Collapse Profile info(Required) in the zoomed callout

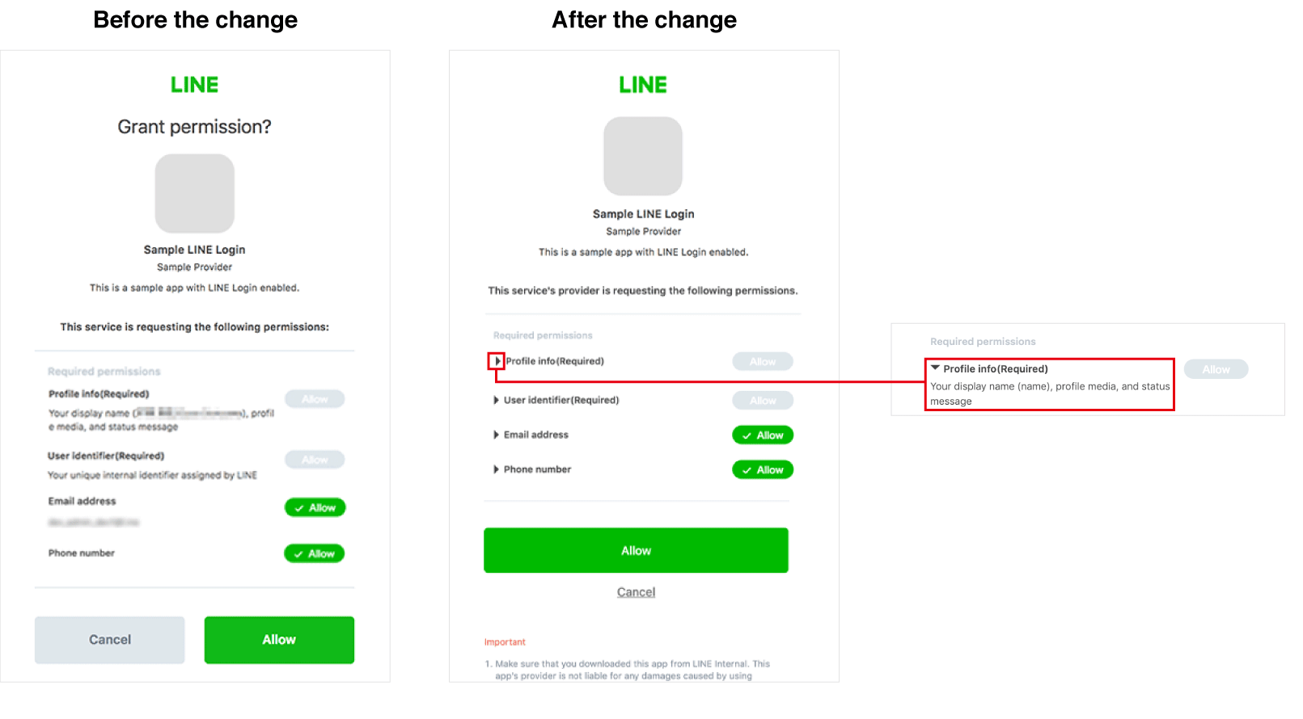pyautogui.click(x=935, y=368)
